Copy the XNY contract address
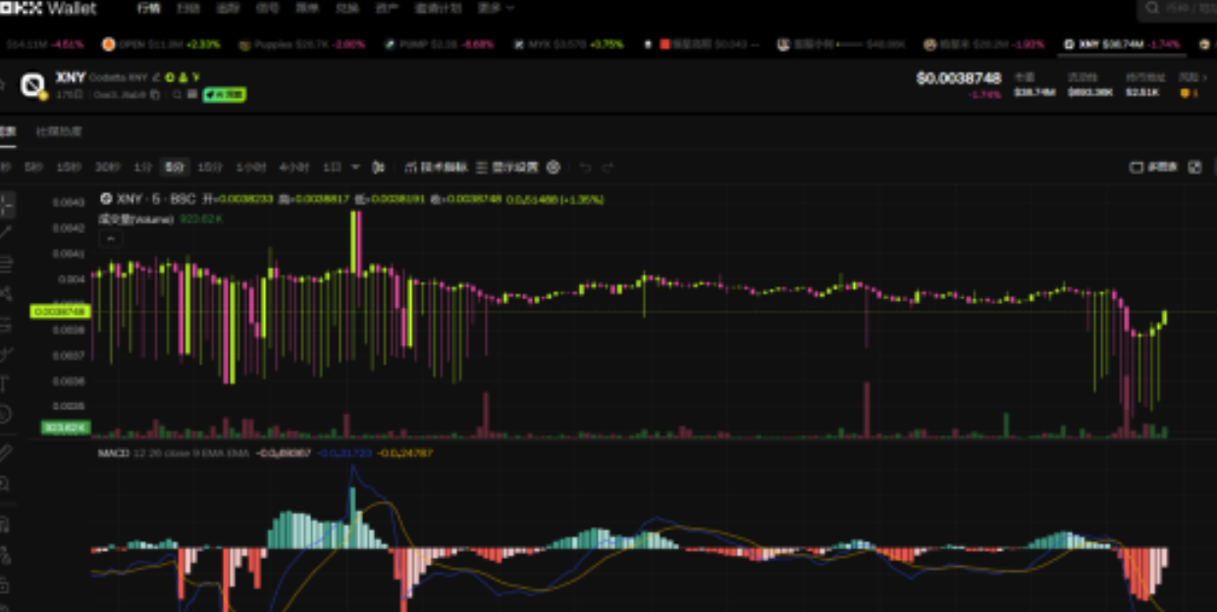The image size is (1217, 612). point(155,95)
